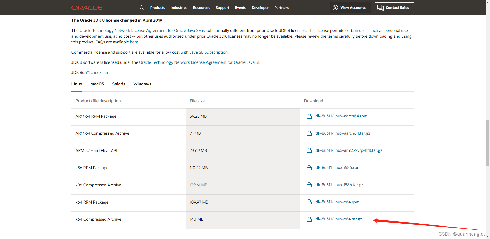The image size is (490, 239).
Task: Open the Industries menu
Action: [179, 8]
